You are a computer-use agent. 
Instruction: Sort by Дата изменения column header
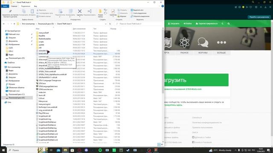pos(79,29)
